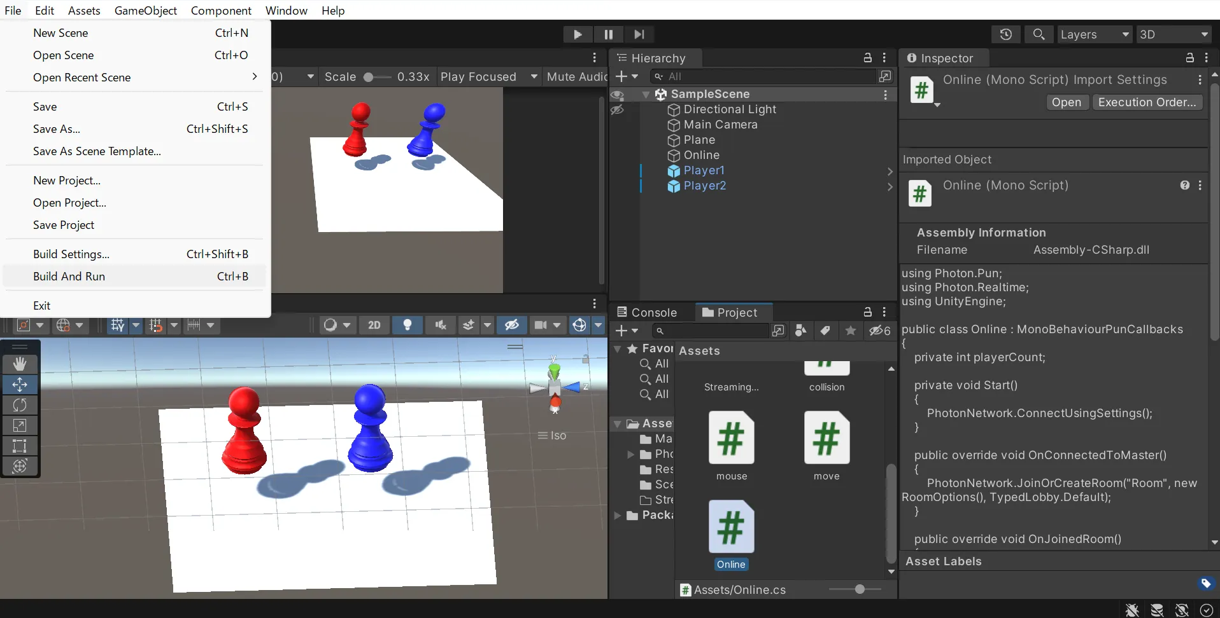Image resolution: width=1220 pixels, height=618 pixels.
Task: Expand Player1 prefab arrow
Action: click(890, 171)
